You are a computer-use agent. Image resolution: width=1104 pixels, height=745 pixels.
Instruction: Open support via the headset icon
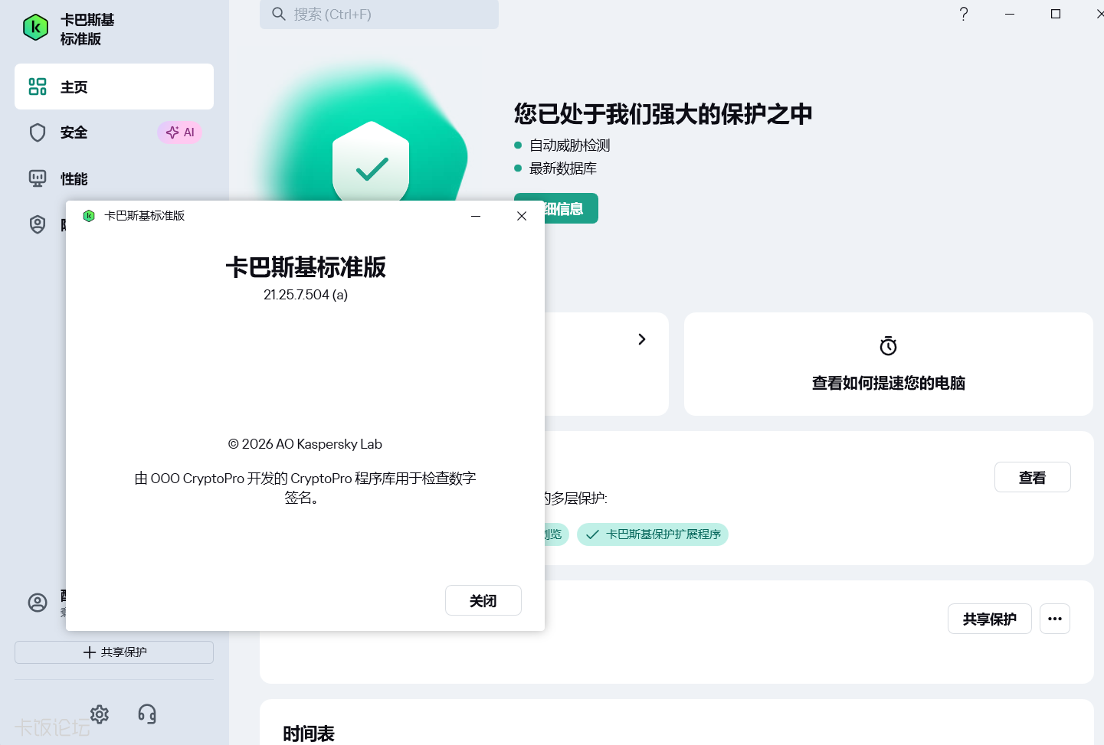(x=147, y=714)
